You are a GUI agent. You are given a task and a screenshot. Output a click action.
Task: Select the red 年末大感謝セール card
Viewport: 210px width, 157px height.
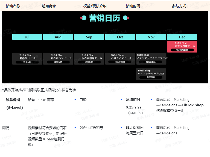pos(182,47)
